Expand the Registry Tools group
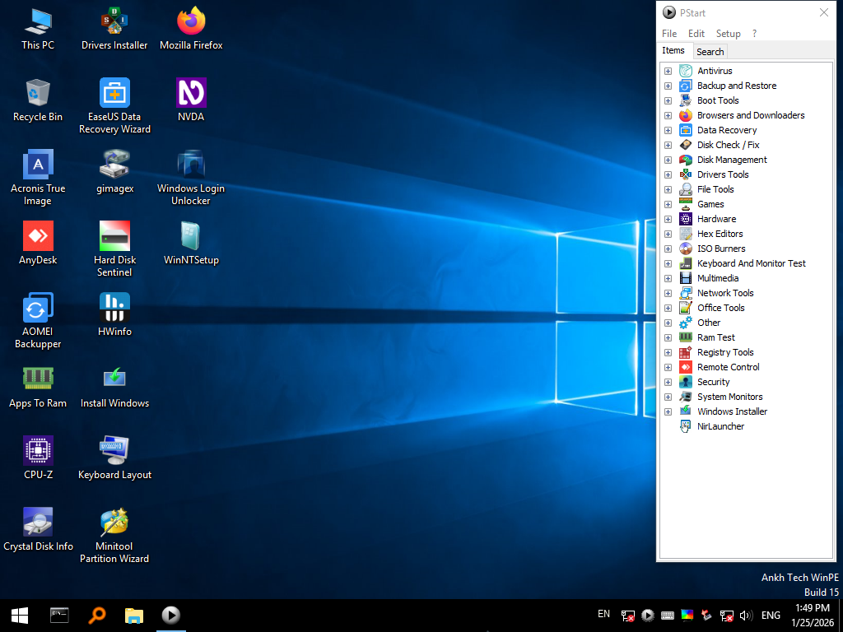The height and width of the screenshot is (632, 843). pyautogui.click(x=668, y=352)
